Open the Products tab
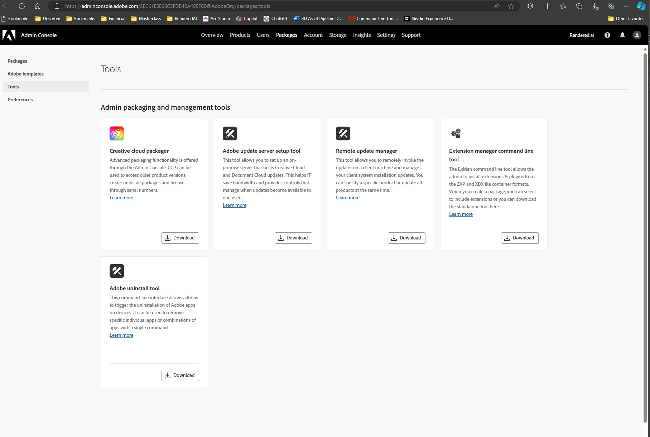650x437 pixels. (x=240, y=35)
